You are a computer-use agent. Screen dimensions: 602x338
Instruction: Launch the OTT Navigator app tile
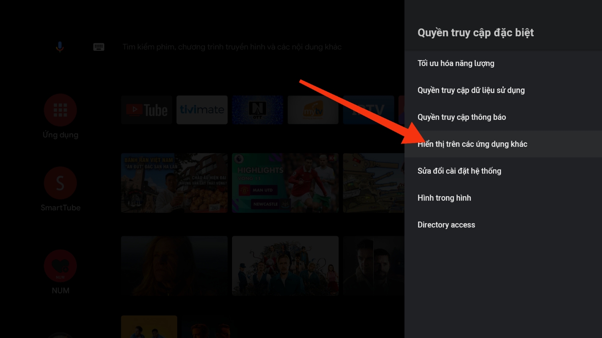[x=258, y=110]
